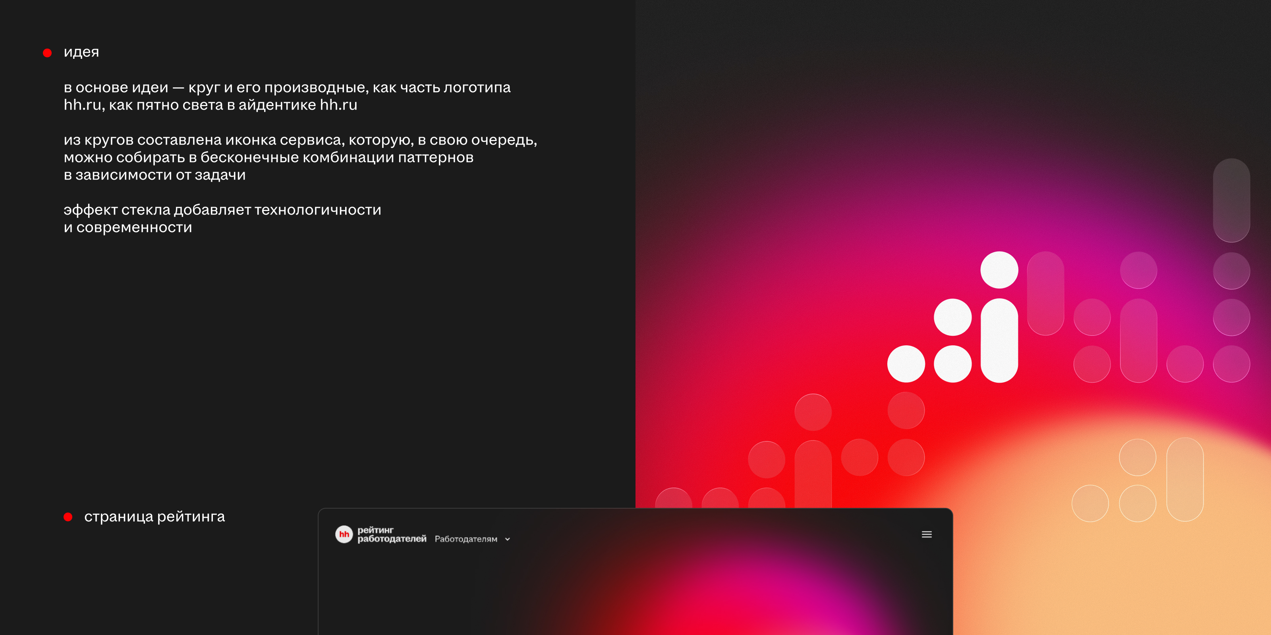Select the идея heading
The image size is (1271, 635).
click(x=81, y=52)
